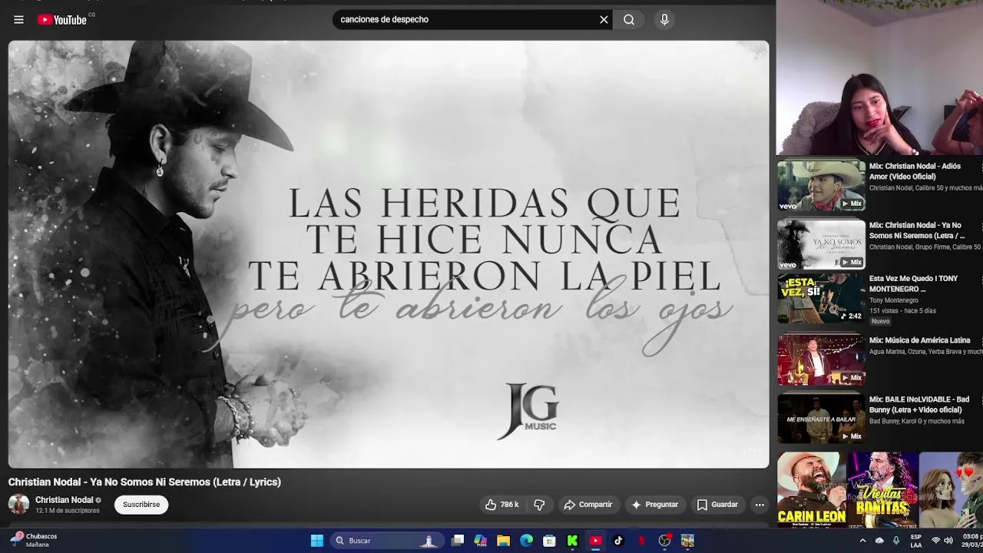Open the volume speaker tray icon
Screen dimensions: 983x553
[x=948, y=541]
